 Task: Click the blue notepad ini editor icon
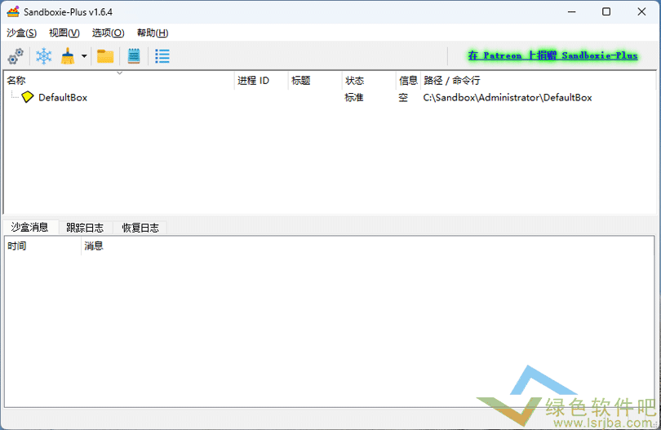(134, 56)
